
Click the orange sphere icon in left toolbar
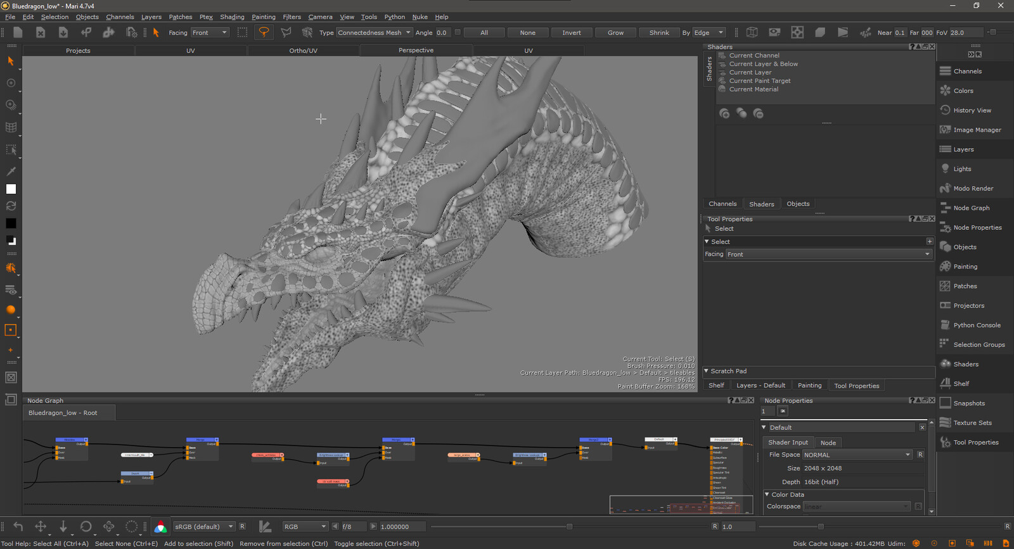tap(11, 310)
